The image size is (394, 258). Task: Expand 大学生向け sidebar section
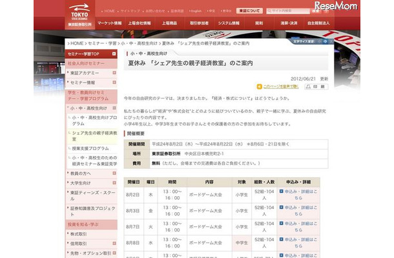pyautogui.click(x=114, y=183)
